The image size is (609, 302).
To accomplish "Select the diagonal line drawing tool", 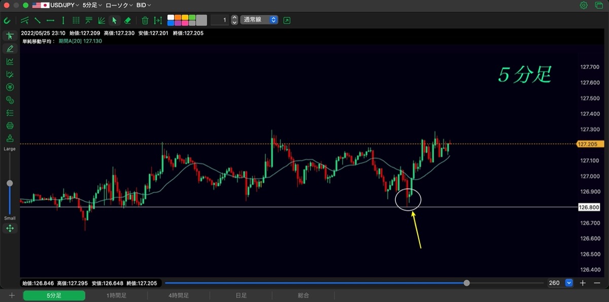I will 38,20.
